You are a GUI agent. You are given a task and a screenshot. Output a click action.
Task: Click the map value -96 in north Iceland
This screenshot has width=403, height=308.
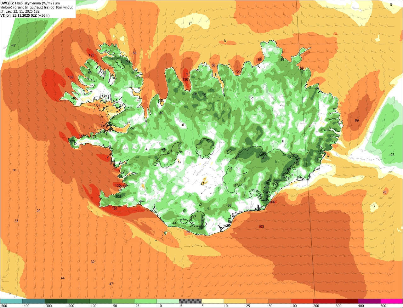point(195,94)
